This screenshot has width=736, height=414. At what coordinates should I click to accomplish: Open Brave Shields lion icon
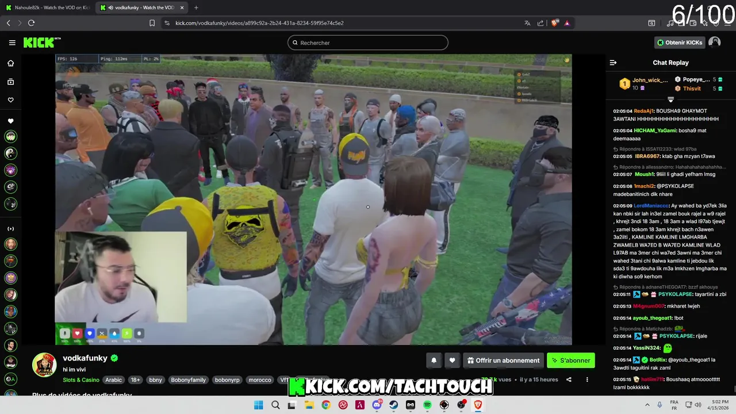(554, 23)
